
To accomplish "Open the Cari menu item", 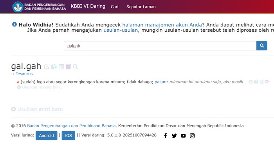I will coord(114,7).
